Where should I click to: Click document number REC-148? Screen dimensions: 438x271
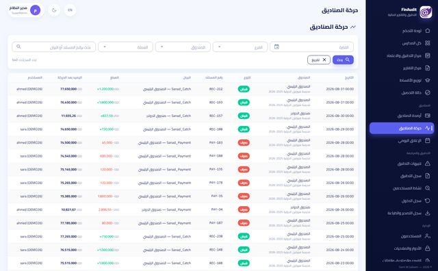point(216,250)
